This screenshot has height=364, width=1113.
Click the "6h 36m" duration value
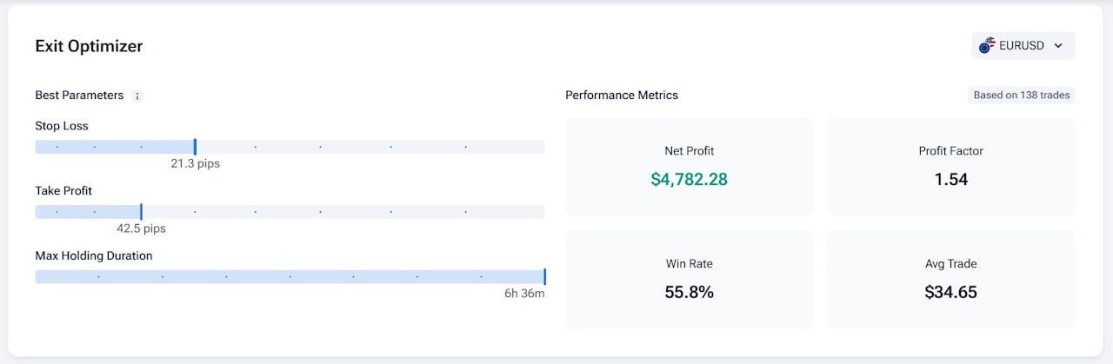click(x=524, y=294)
